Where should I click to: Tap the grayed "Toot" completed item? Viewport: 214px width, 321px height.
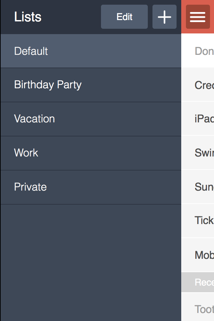[x=204, y=309]
